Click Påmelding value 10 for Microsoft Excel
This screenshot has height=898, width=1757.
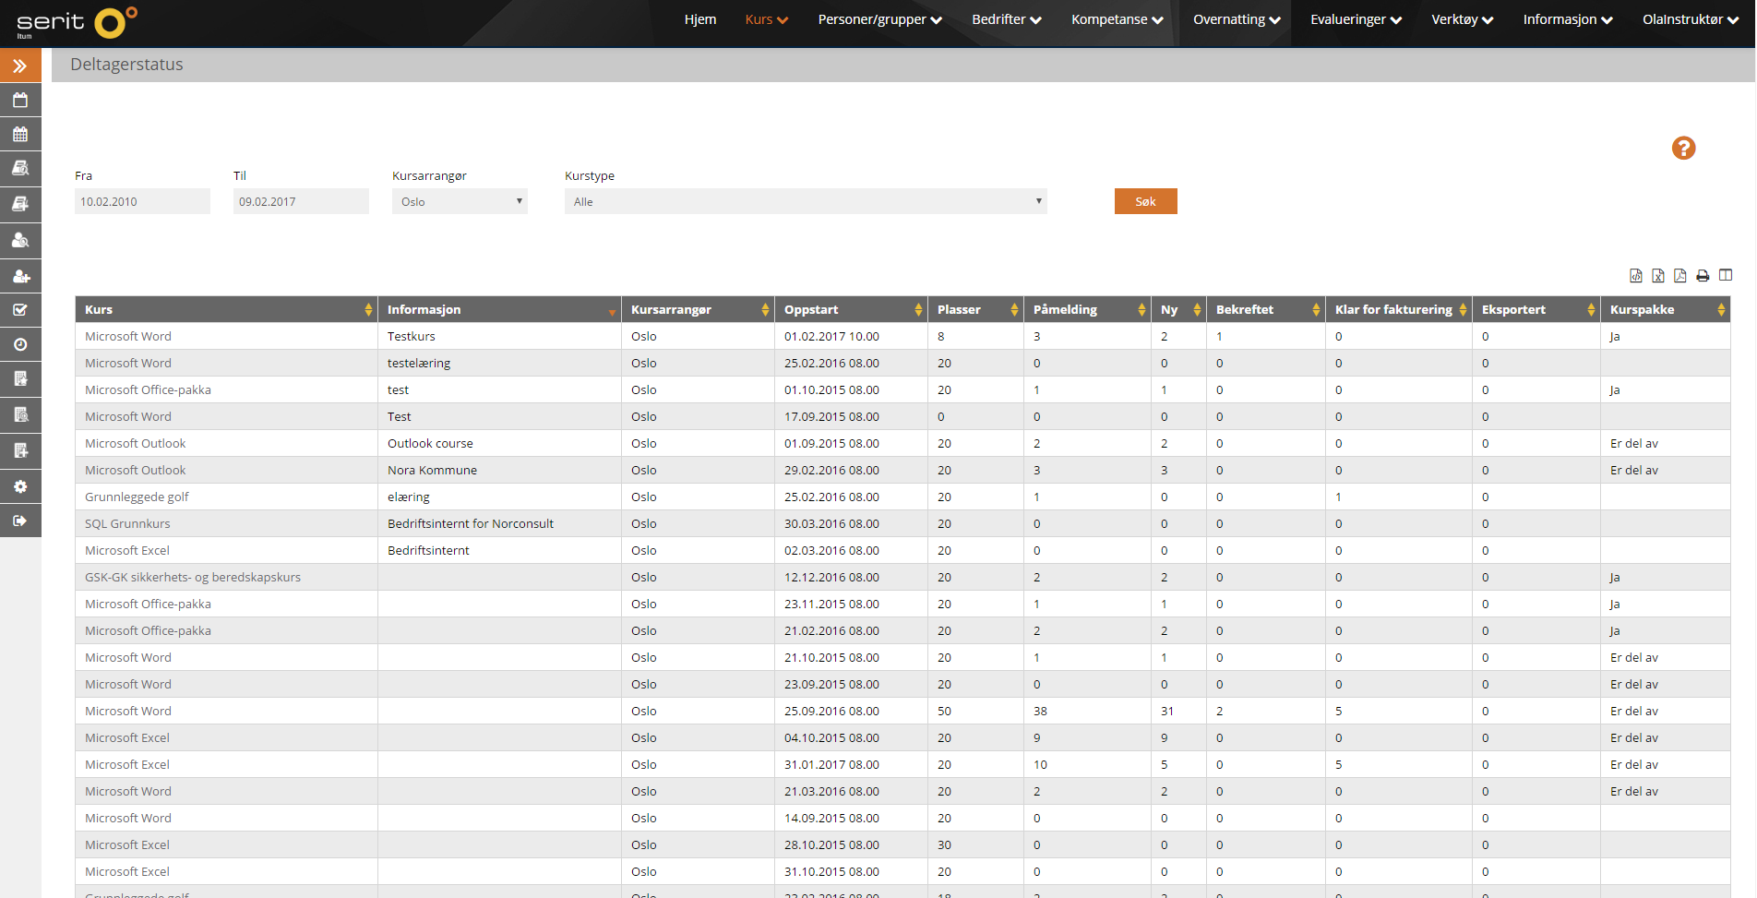pyautogui.click(x=1040, y=764)
